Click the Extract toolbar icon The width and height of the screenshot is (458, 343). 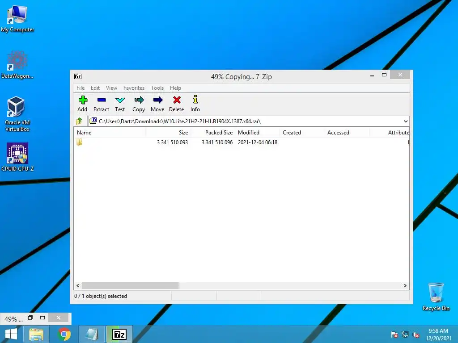[x=102, y=100]
